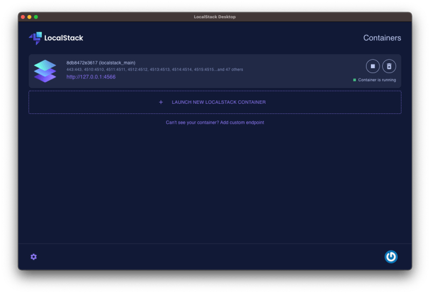Click the plus icon for new container
This screenshot has width=430, height=294.
[161, 102]
